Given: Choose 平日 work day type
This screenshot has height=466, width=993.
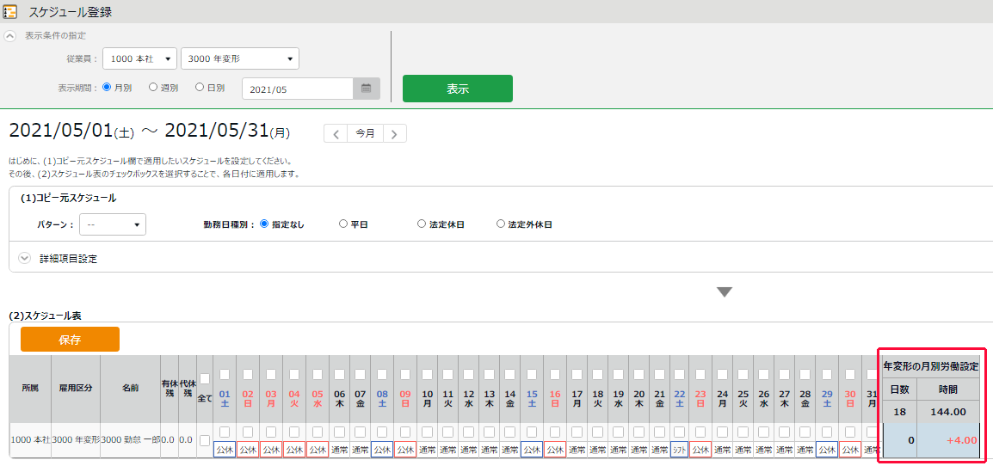Looking at the screenshot, I should pos(343,224).
